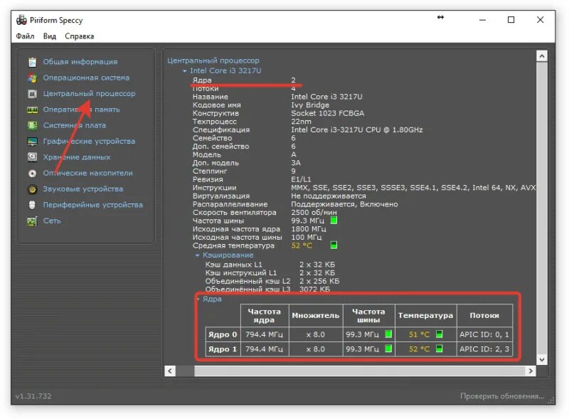Click green indicator next to 99.3 МГц bus frequency row

click(x=334, y=221)
